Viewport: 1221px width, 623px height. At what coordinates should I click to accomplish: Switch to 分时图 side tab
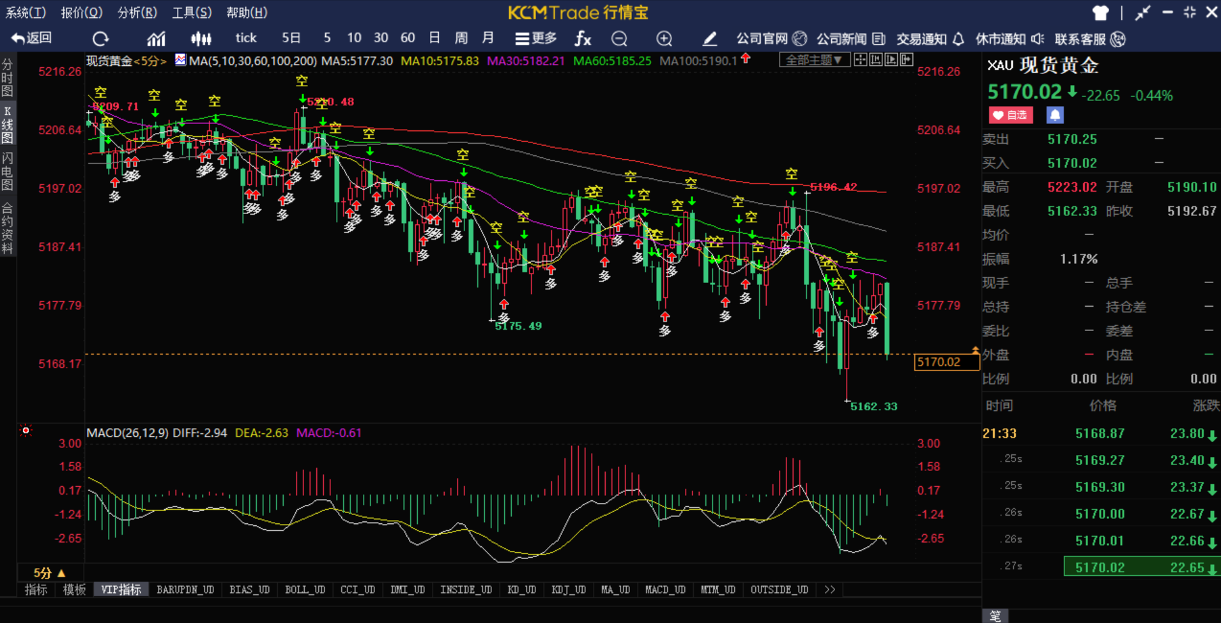(x=8, y=77)
